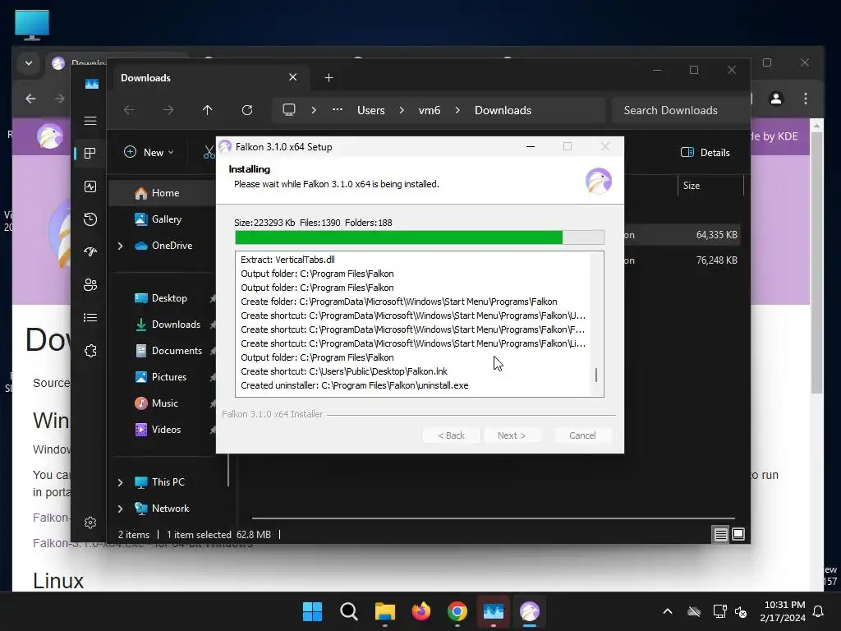Open the hamburger menu in the left sidebar
The width and height of the screenshot is (841, 631).
[90, 121]
